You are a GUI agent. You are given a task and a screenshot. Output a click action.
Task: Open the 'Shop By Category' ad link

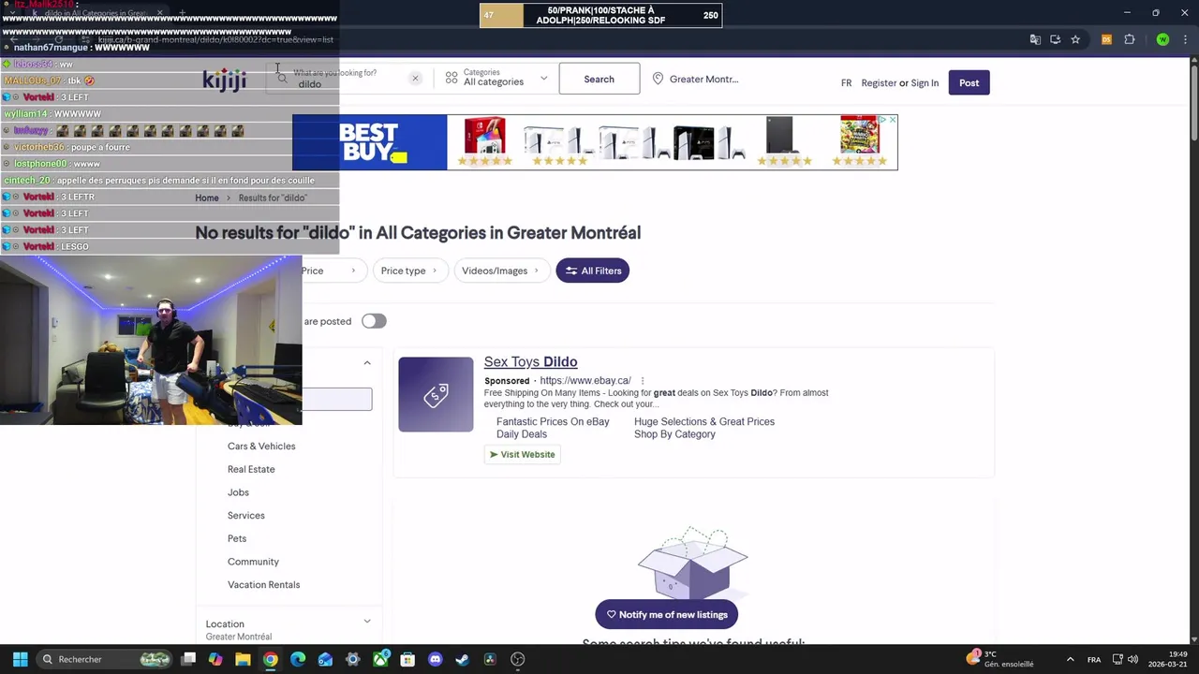pyautogui.click(x=674, y=434)
